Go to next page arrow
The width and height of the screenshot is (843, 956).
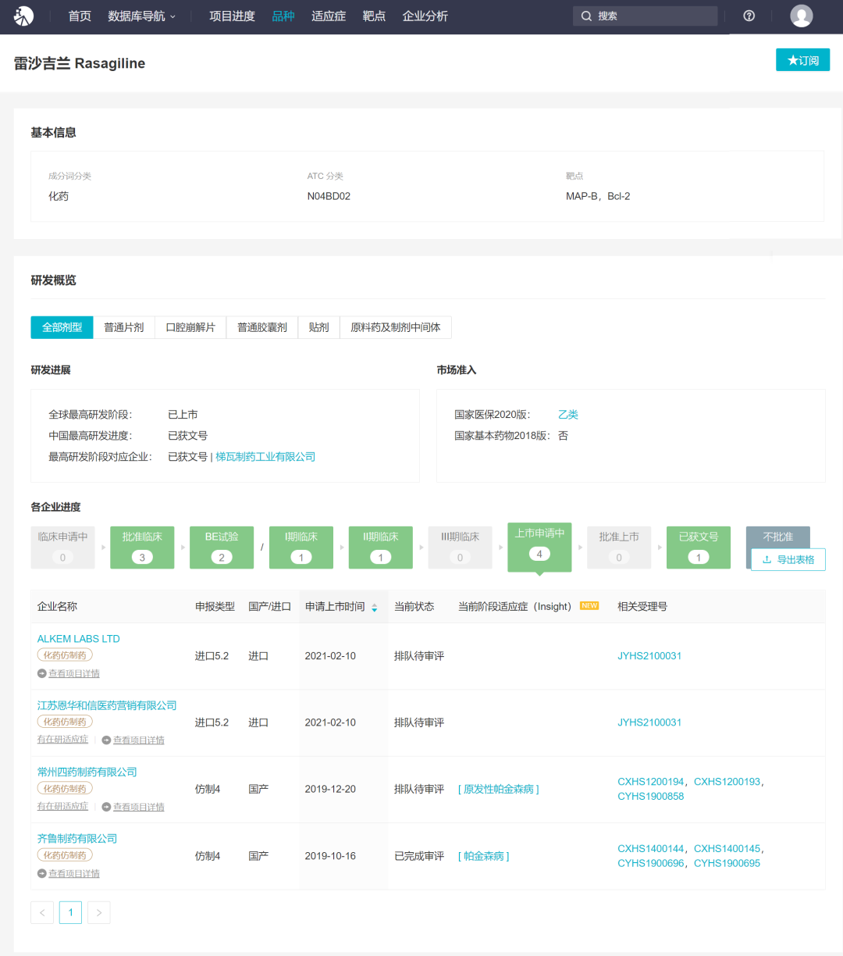98,912
